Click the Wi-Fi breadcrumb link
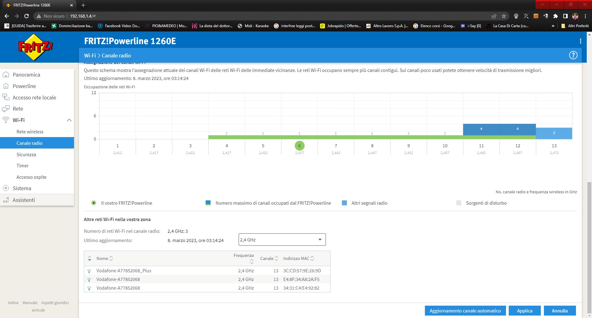Screen dimensions: 592x318 coord(90,56)
